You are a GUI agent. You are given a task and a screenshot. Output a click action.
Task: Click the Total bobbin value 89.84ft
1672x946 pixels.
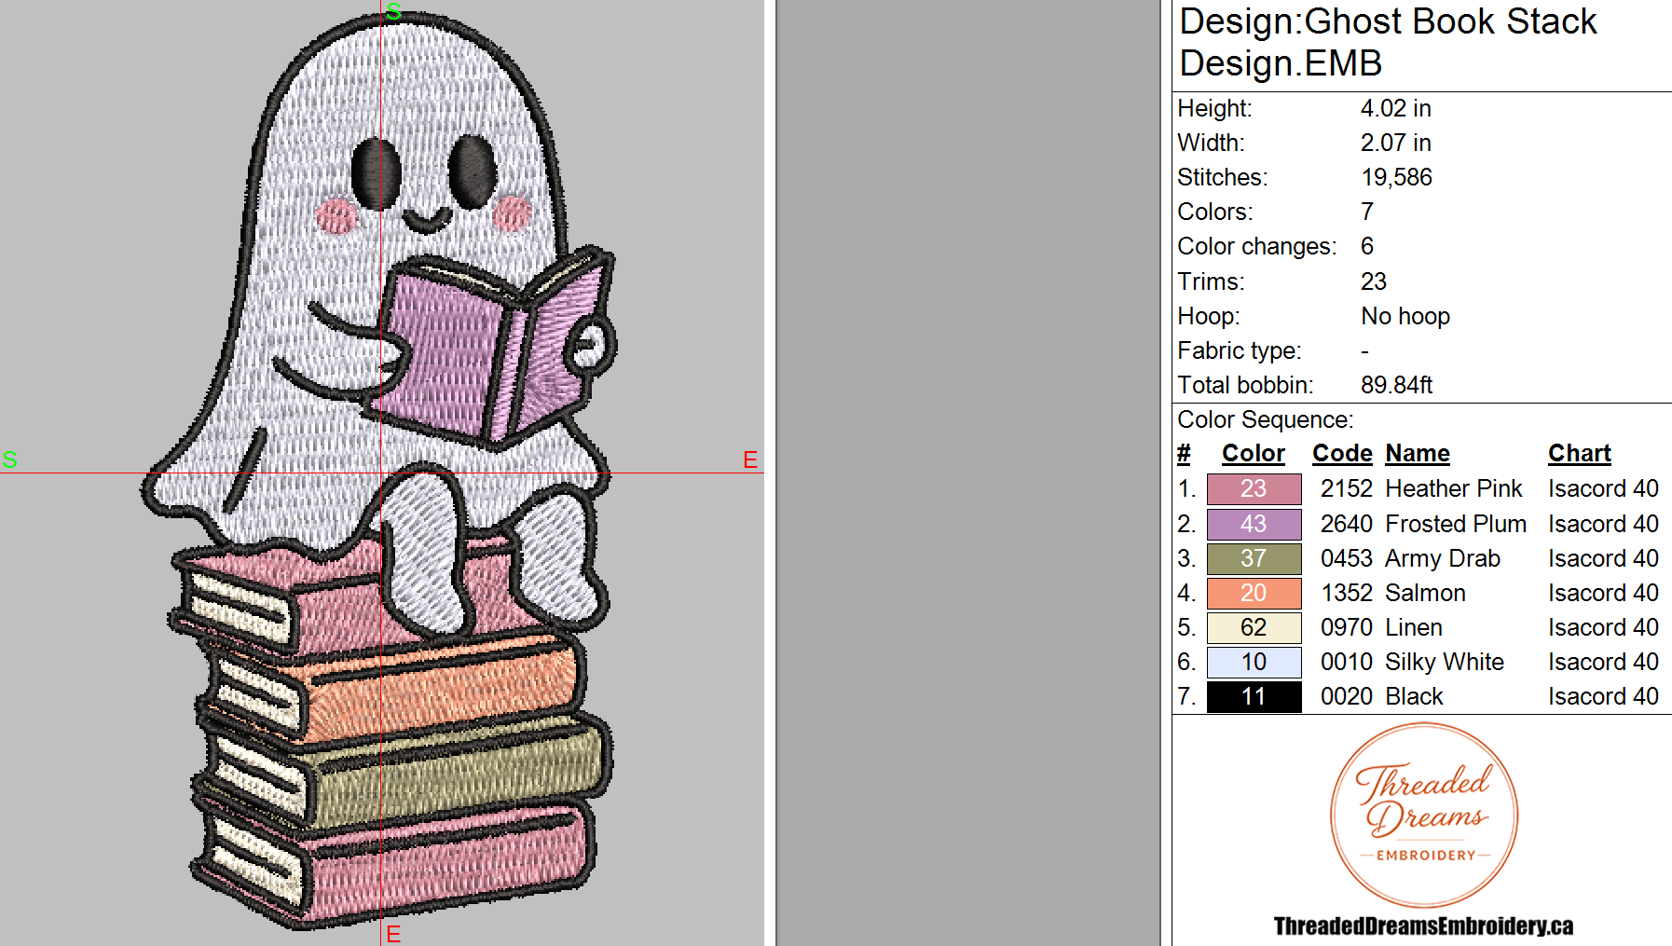[x=1396, y=385]
